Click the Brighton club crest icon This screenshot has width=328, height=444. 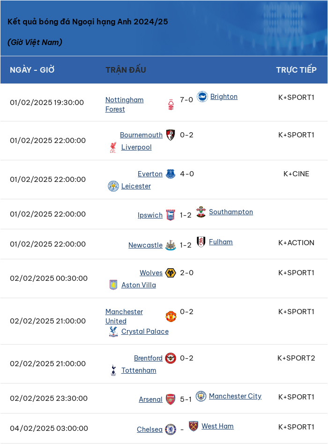coord(202,97)
